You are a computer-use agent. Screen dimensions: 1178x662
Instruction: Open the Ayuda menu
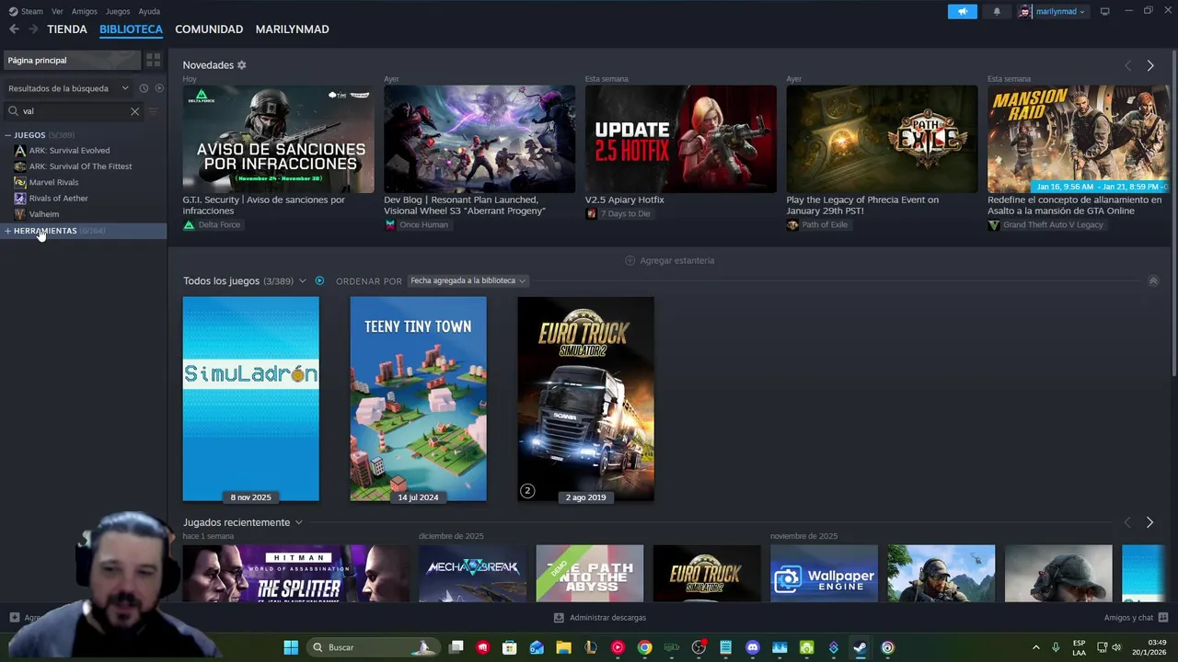pos(149,11)
